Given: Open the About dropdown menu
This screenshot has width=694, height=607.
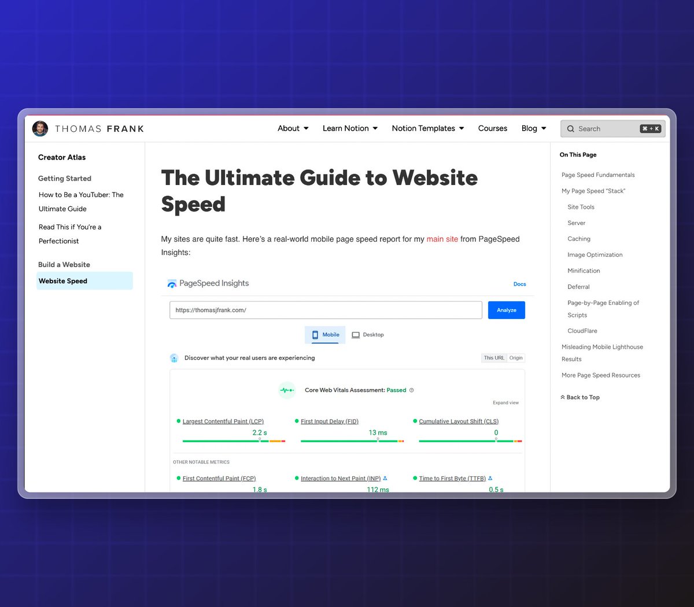Looking at the screenshot, I should click(x=293, y=128).
